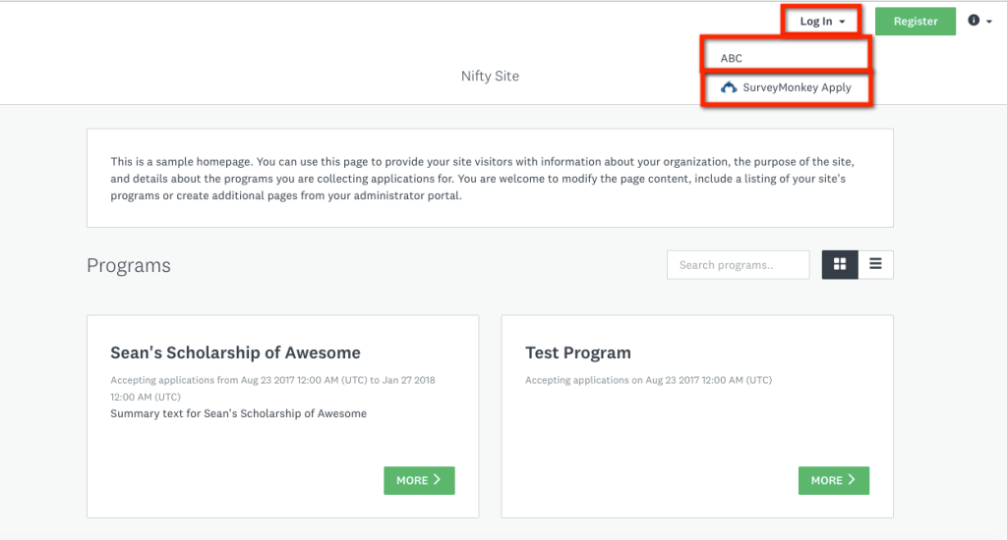The image size is (1007, 540).
Task: Open MORE for Test Program
Action: tap(834, 480)
